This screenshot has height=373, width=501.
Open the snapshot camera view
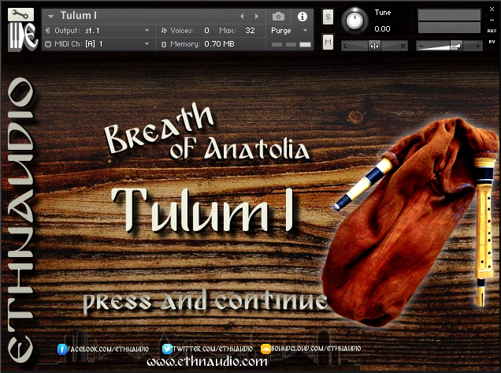278,17
